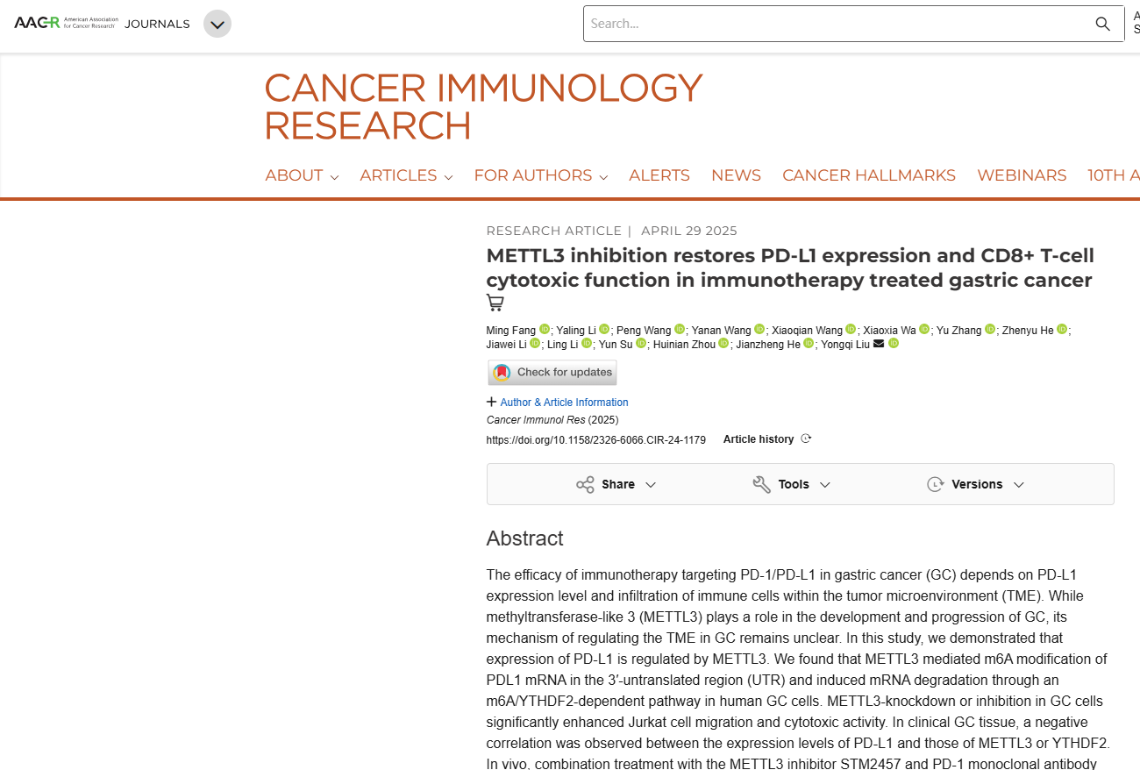The height and width of the screenshot is (770, 1140).
Task: Open the FOR AUTHORS menu
Action: click(x=540, y=175)
